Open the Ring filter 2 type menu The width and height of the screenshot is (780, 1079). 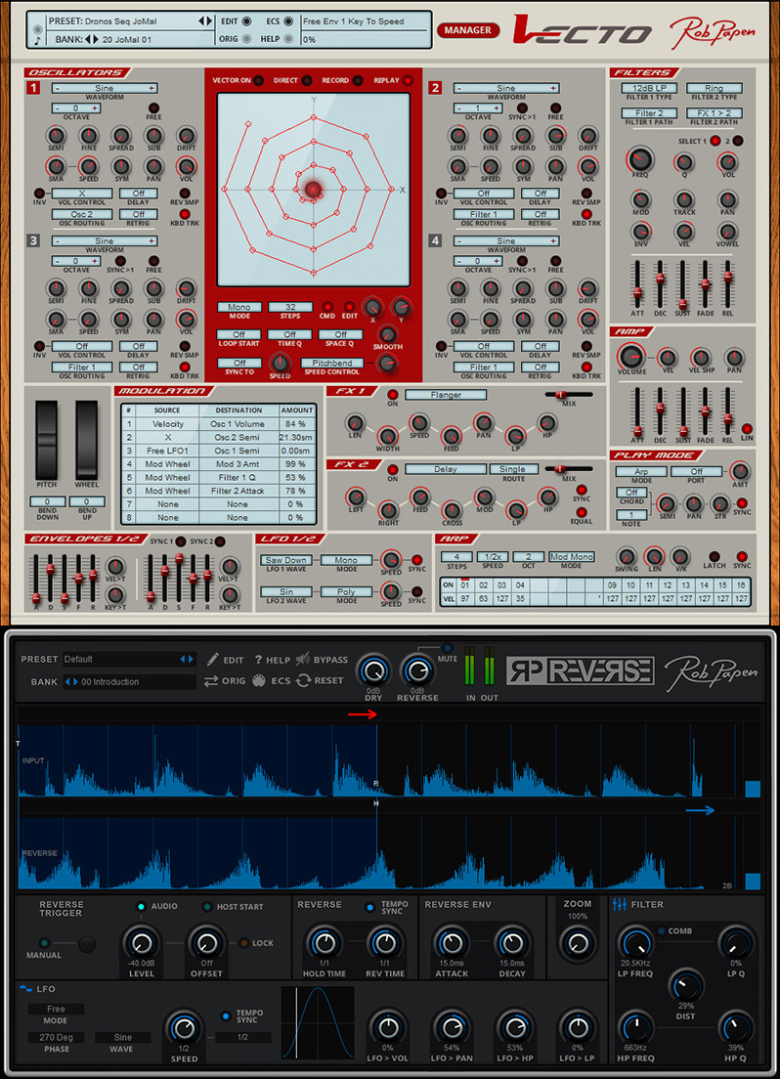(714, 88)
